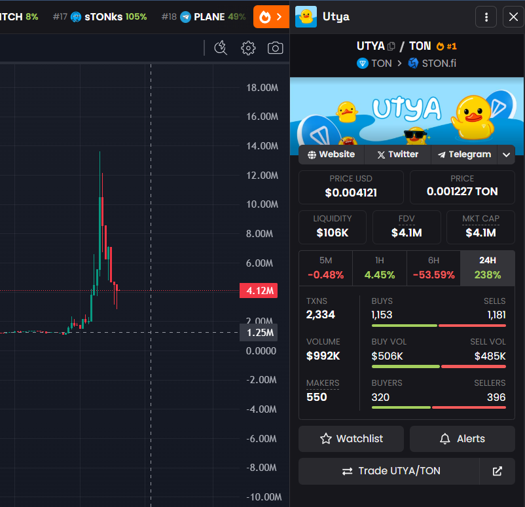Open the PLANE #18 trending token
525x507 pixels.
tap(204, 17)
